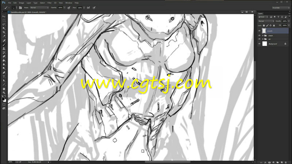The image size is (292, 164).
Task: Enable airbrush build-up effects
Action: coord(88,8)
